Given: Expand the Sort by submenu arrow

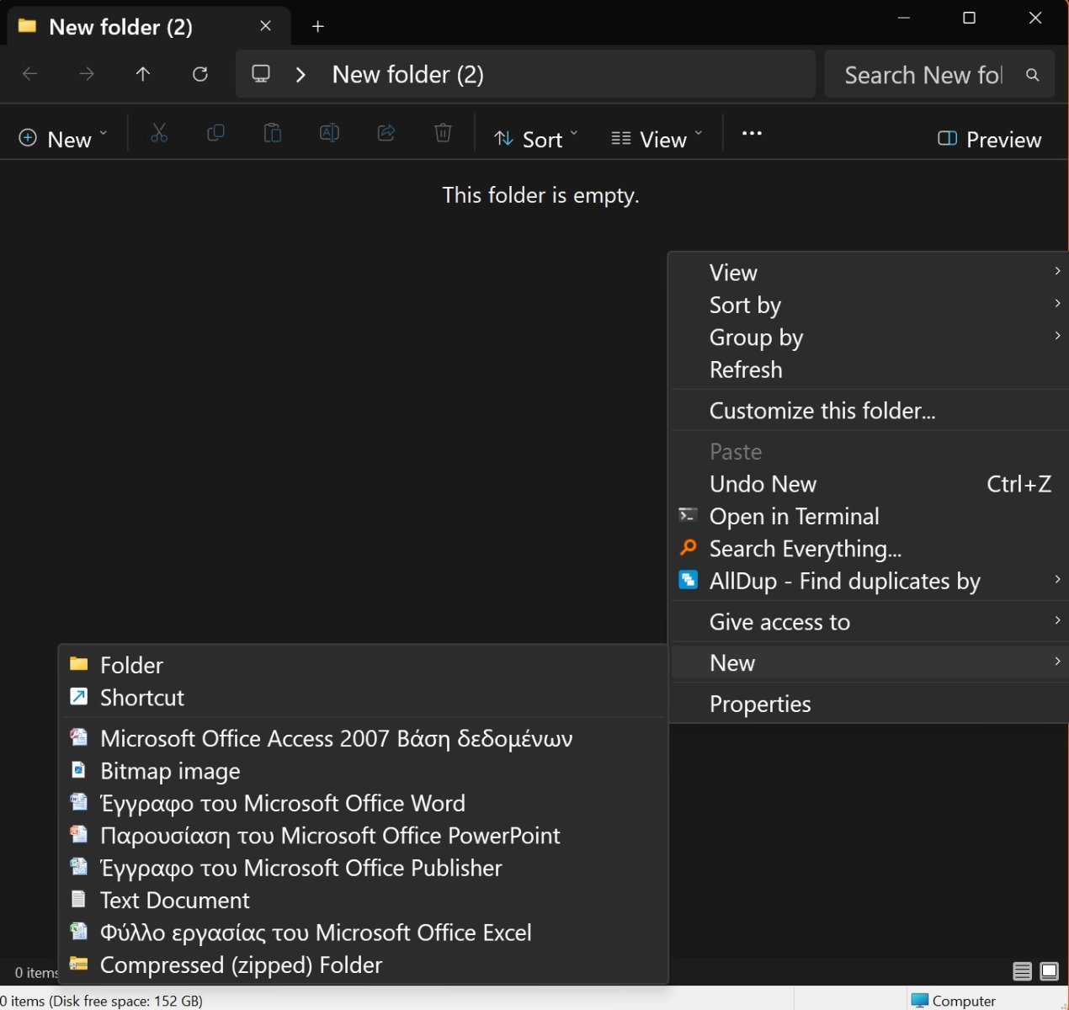Looking at the screenshot, I should [x=1057, y=303].
